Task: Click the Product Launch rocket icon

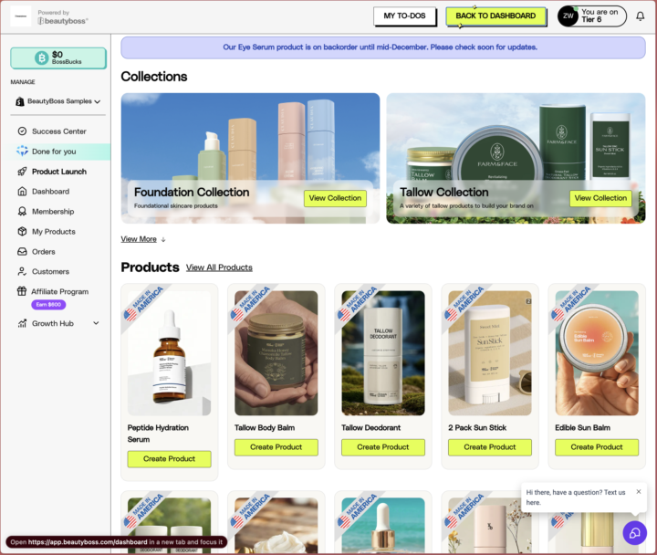Action: [x=22, y=172]
